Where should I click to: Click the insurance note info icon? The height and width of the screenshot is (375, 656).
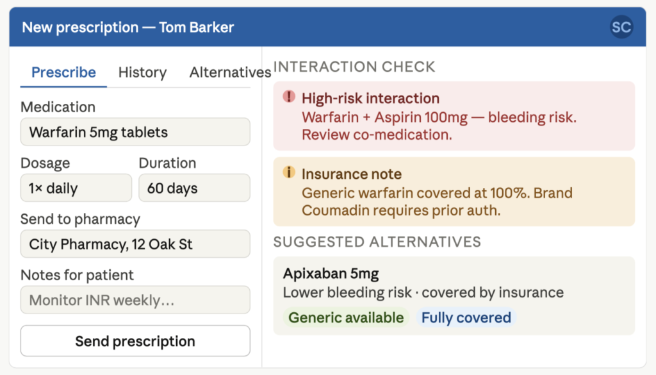click(290, 174)
